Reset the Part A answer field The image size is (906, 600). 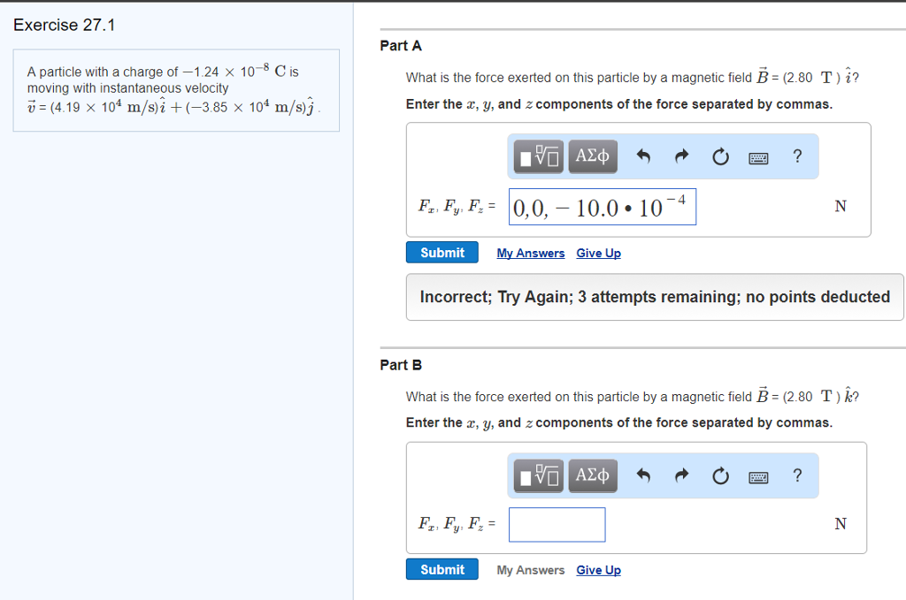coord(720,156)
